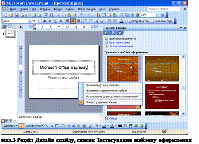This screenshot has height=144, width=199.
Task: Click the Конструктор button
Action: pos(139,21)
